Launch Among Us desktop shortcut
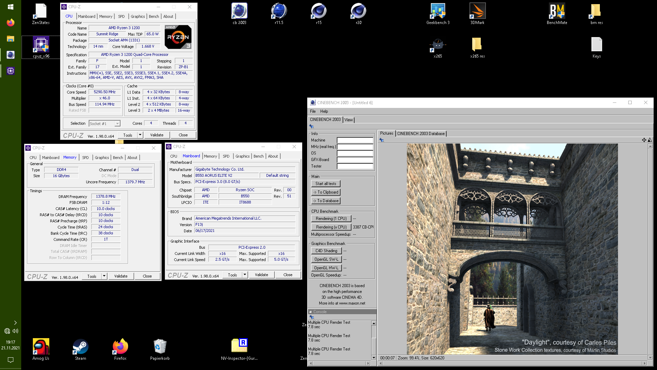Screen dimensions: 657x370 (x=41, y=349)
